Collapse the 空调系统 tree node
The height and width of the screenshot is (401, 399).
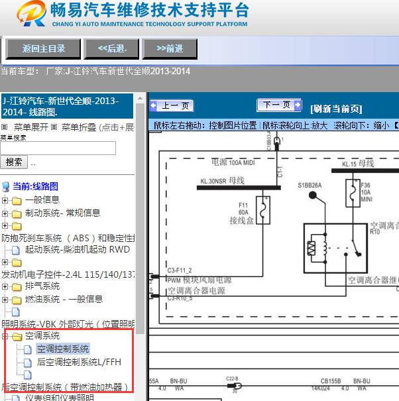(5, 337)
